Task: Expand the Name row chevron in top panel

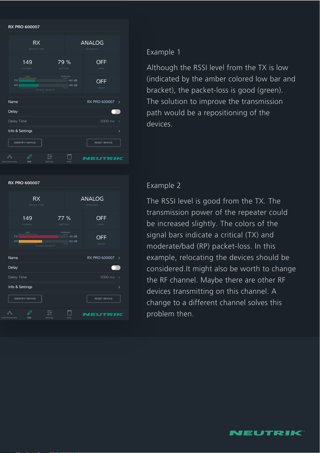Action: coord(119,102)
